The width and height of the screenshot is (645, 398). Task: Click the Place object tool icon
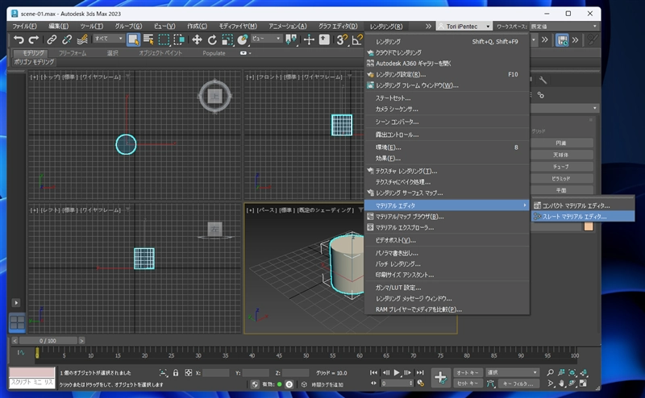click(x=243, y=39)
